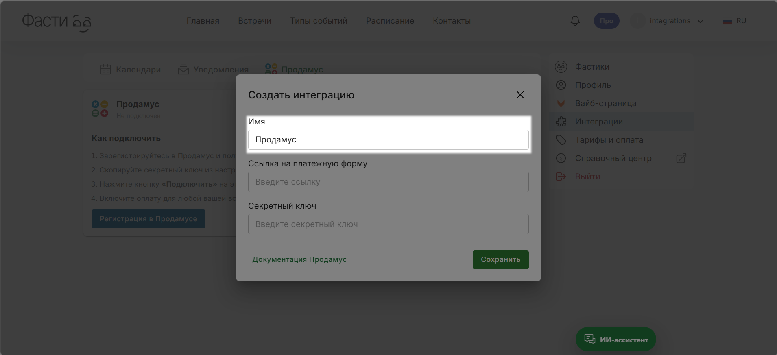The image size is (777, 355).
Task: Open the ИИ-ассистент chat button
Action: (615, 339)
